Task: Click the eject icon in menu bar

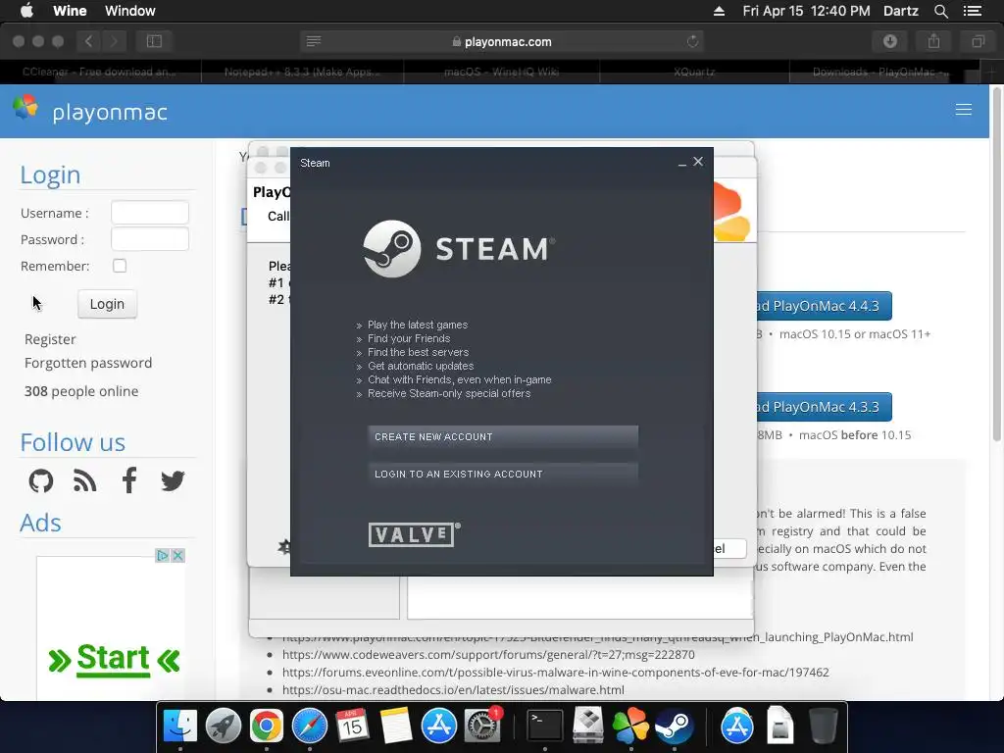Action: coord(719,11)
